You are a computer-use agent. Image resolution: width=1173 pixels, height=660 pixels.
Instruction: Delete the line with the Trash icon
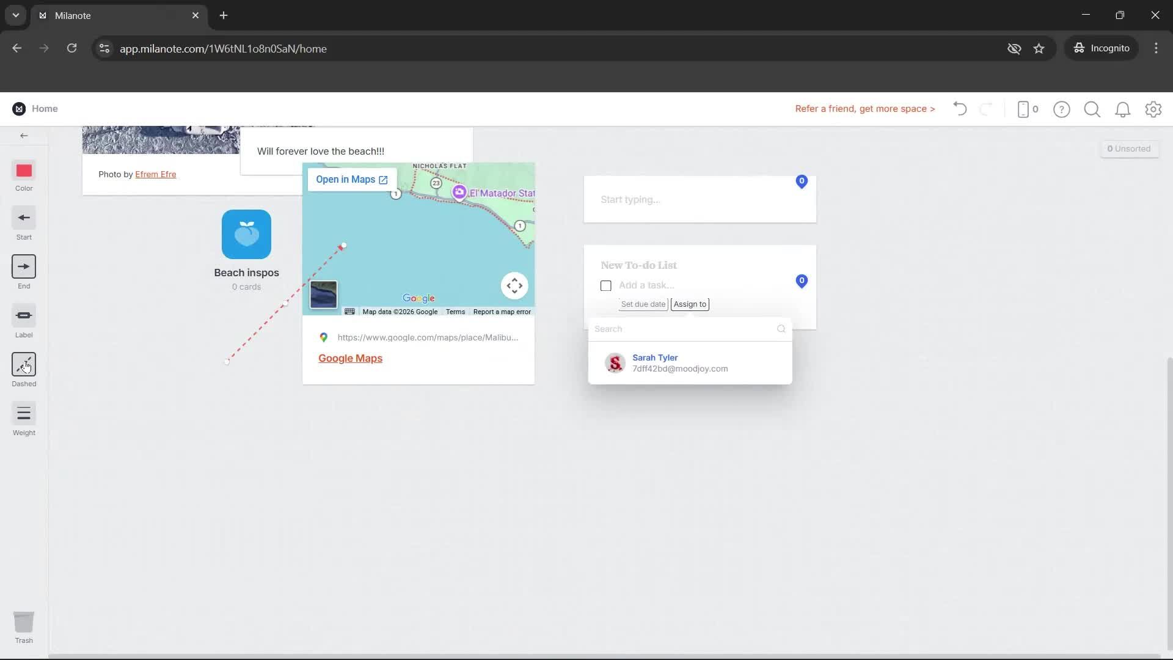[x=23, y=622]
